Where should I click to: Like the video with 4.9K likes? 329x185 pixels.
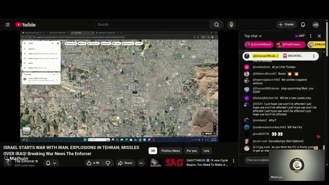click(93, 163)
